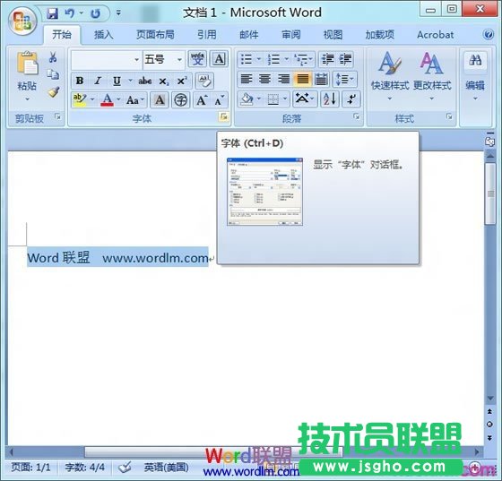
Task: Cut the selection with scissors icon
Action: click(x=53, y=57)
